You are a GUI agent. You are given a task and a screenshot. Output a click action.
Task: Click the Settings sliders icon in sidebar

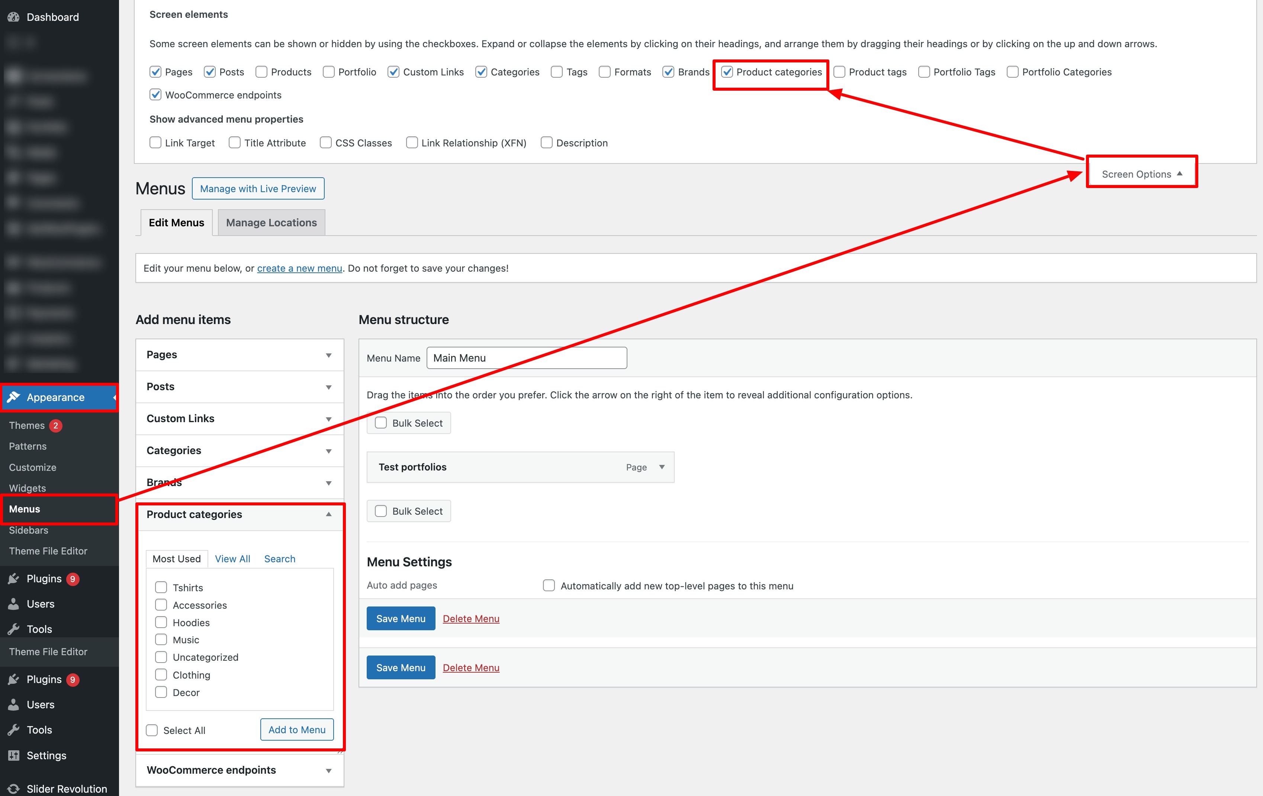point(14,755)
